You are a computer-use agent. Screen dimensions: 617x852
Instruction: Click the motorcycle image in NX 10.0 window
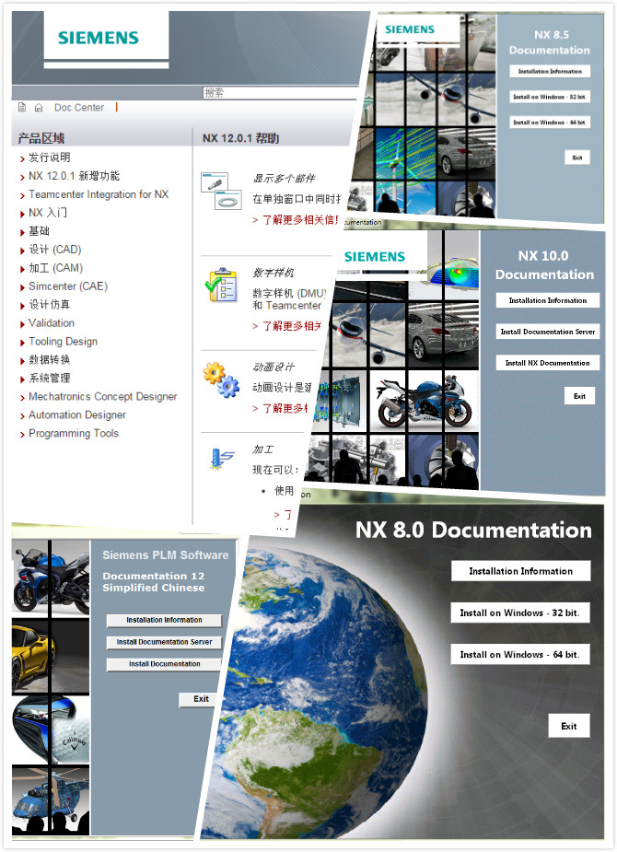coord(424,402)
